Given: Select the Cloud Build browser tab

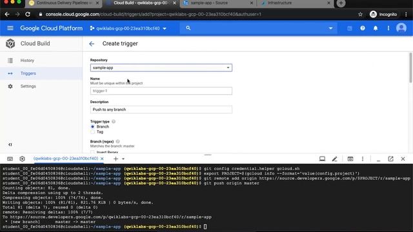Looking at the screenshot, I should click(x=141, y=3).
